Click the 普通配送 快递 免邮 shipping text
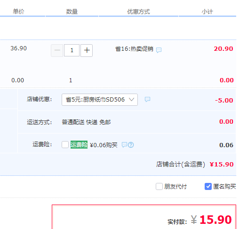 pos(86,122)
